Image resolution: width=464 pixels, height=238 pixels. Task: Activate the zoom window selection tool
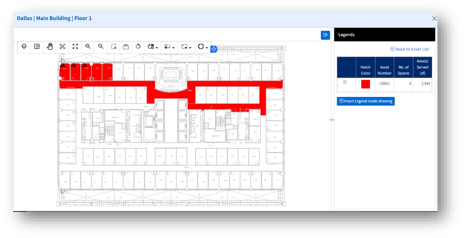click(x=114, y=47)
